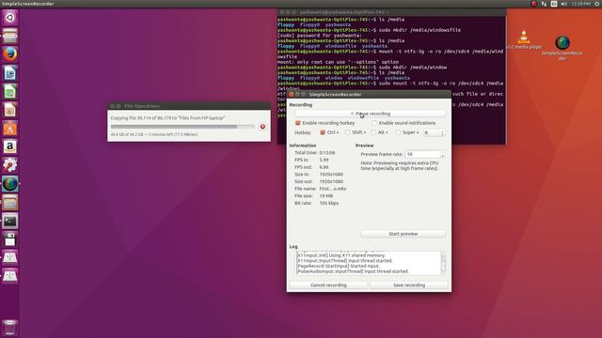Open SimpleScreenRecorder desktop shortcut icon
This screenshot has width=602, height=338.
click(x=562, y=48)
